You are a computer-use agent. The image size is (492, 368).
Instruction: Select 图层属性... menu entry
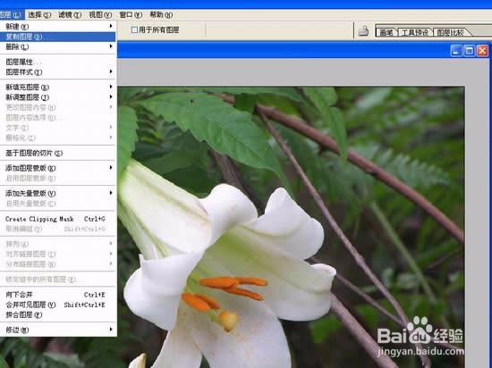click(x=58, y=62)
